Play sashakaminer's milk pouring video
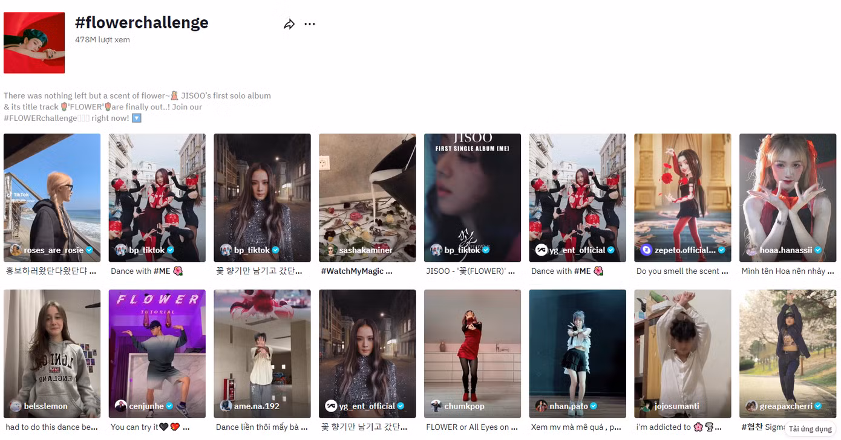841x440 pixels. click(x=367, y=198)
